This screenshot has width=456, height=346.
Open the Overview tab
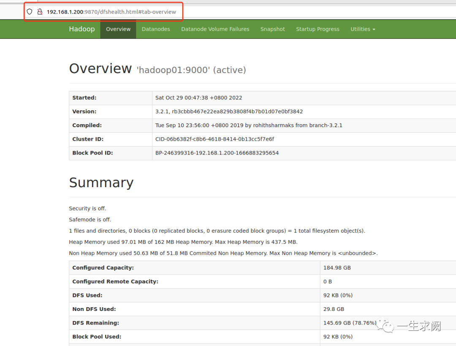tap(118, 29)
